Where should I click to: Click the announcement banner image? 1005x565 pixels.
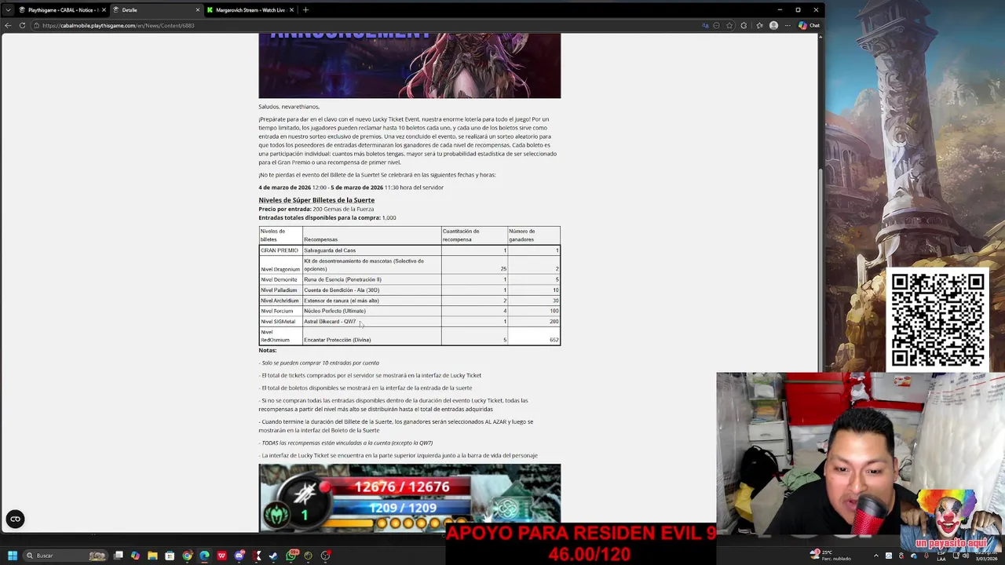[x=410, y=66]
